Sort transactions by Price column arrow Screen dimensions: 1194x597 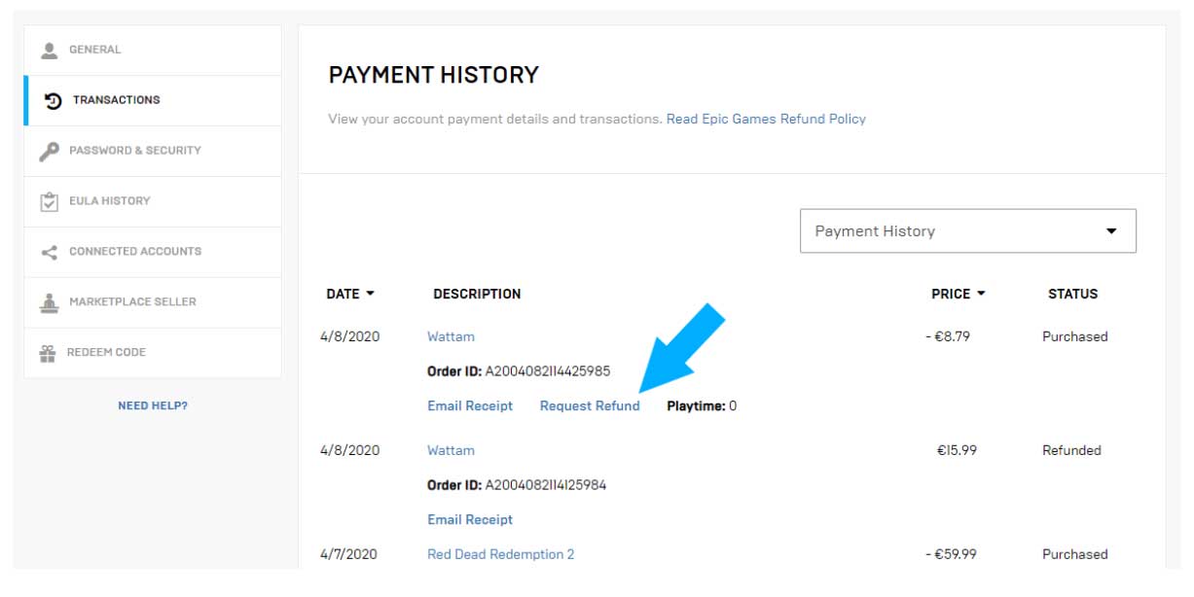(981, 294)
